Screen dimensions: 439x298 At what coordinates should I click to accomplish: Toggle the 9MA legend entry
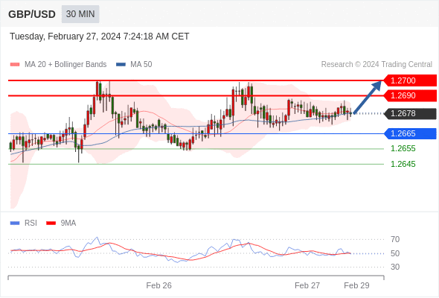click(61, 223)
